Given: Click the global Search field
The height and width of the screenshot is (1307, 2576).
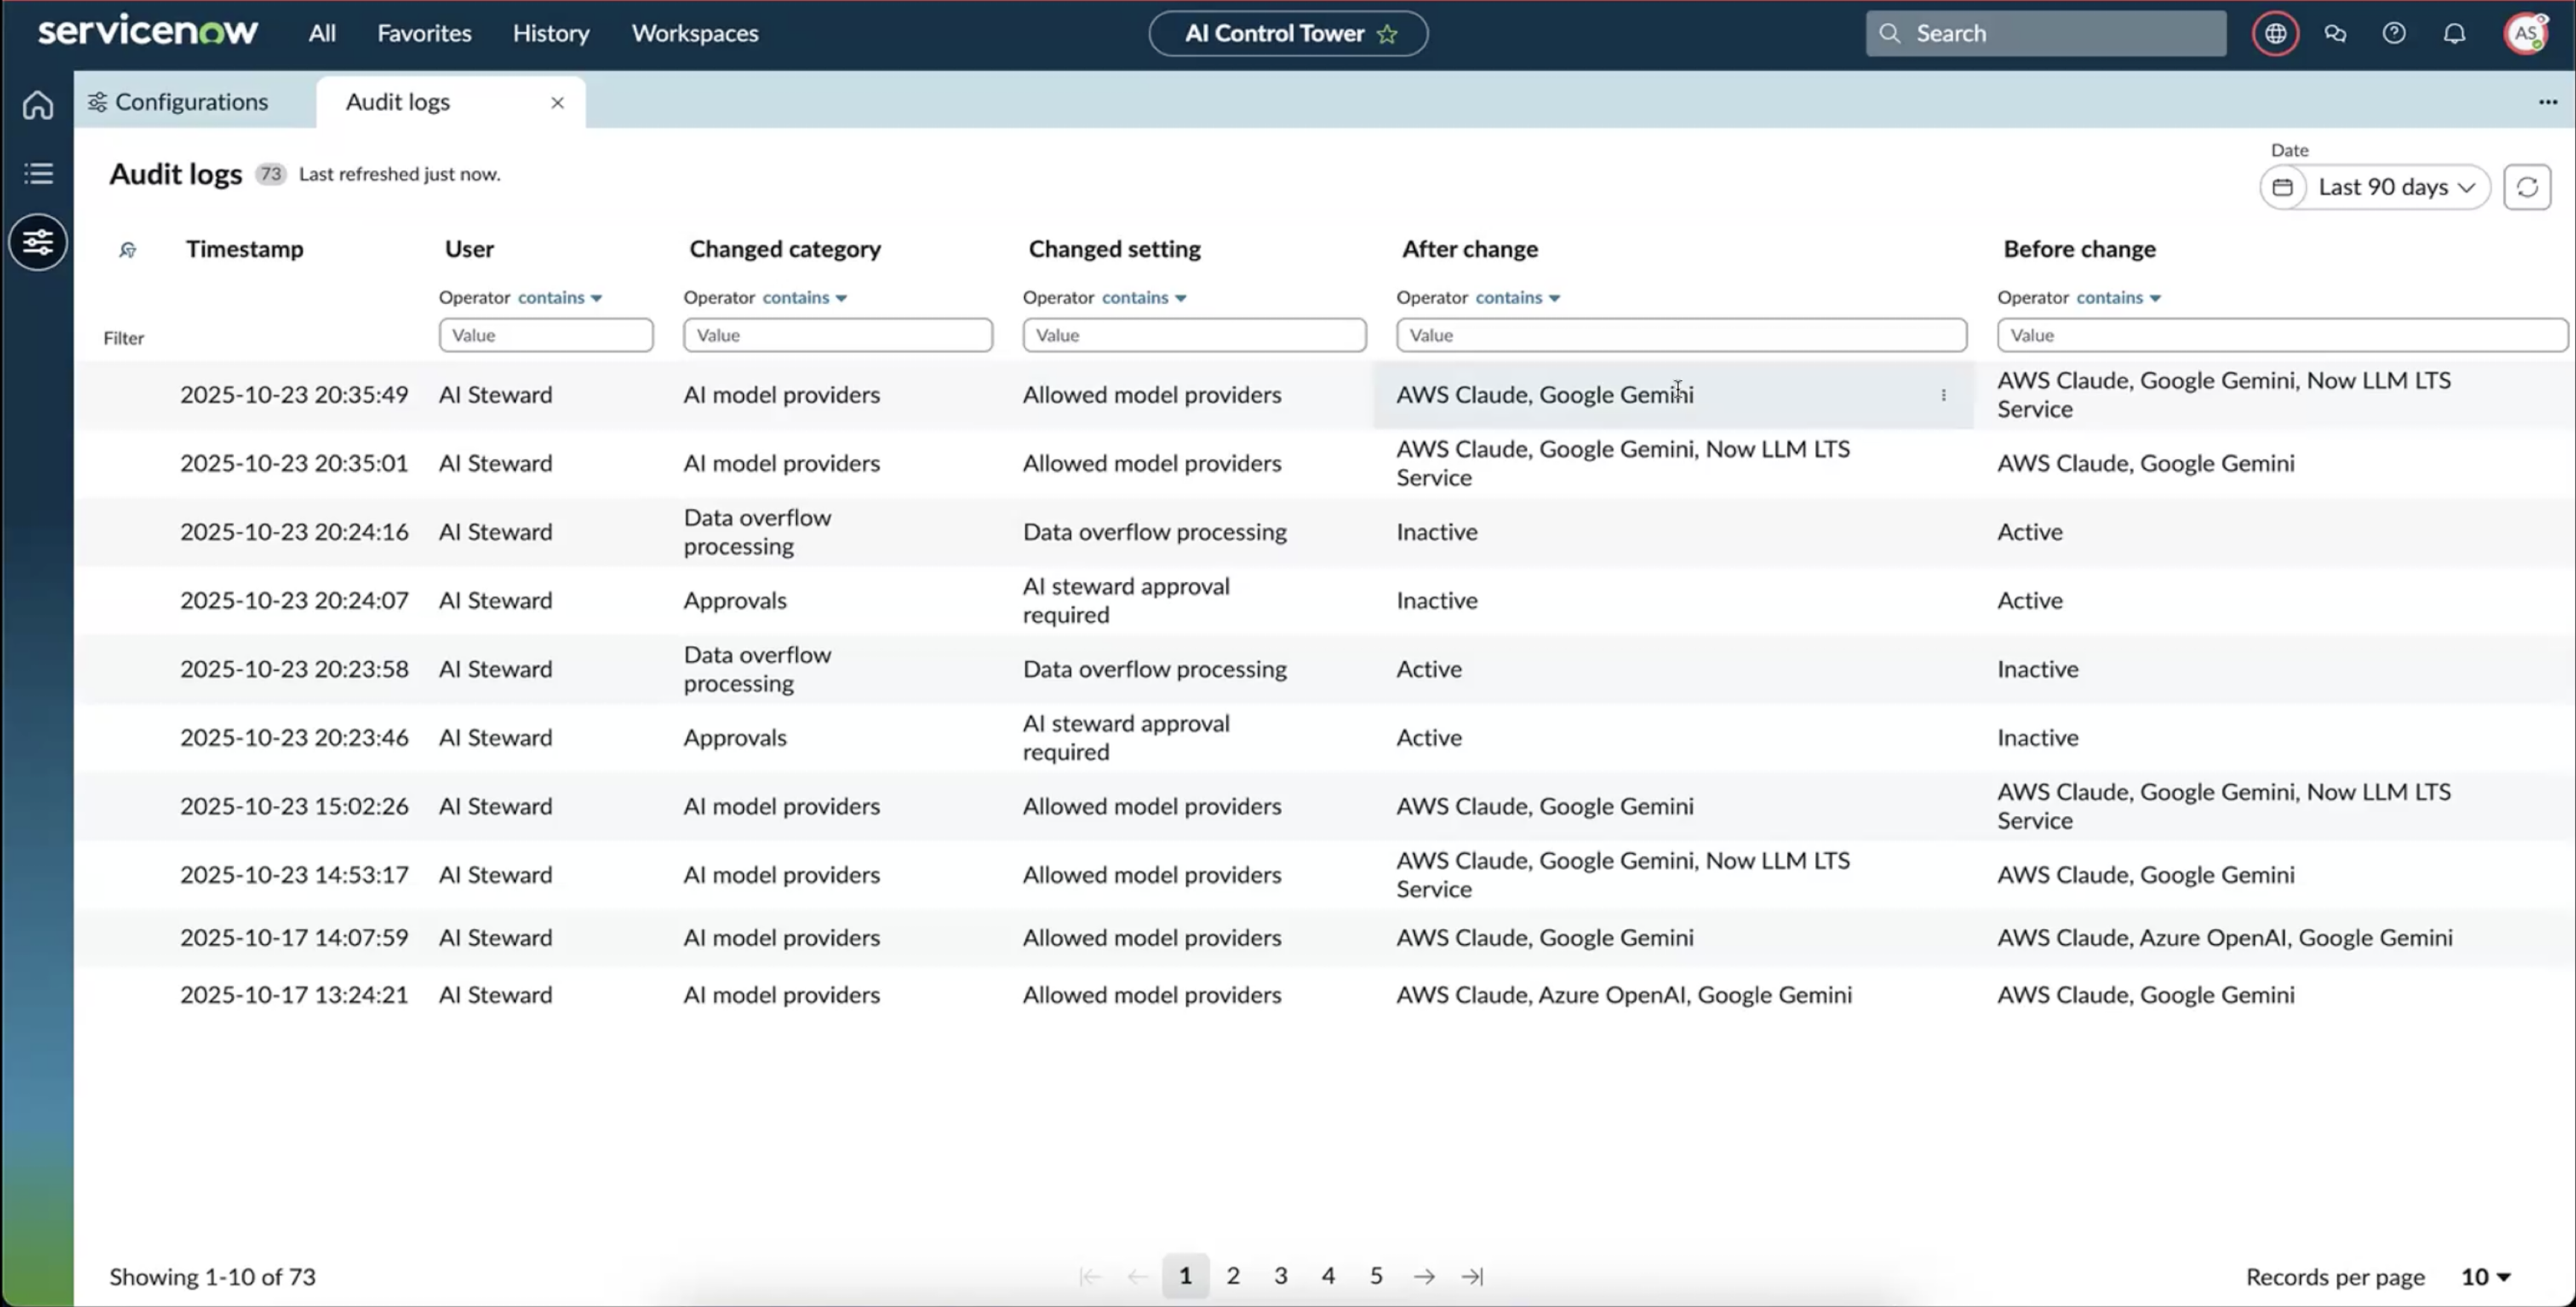Looking at the screenshot, I should pos(2046,34).
